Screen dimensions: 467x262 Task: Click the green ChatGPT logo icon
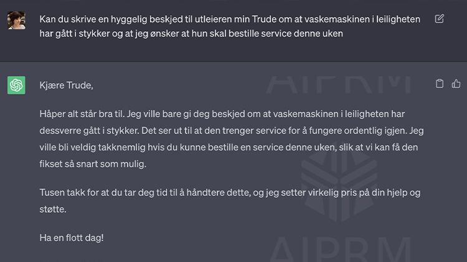coord(16,85)
